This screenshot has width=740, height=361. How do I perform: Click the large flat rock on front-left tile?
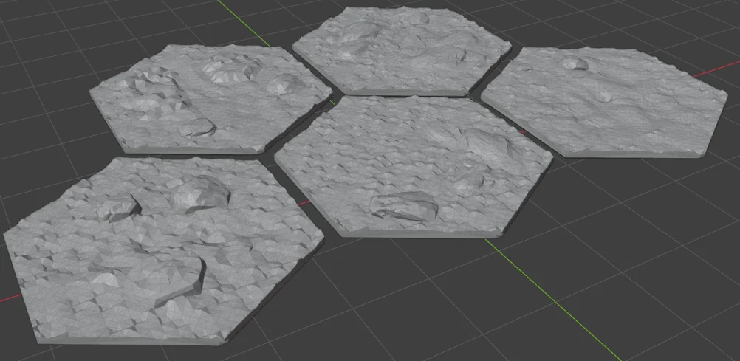pyautogui.click(x=174, y=282)
